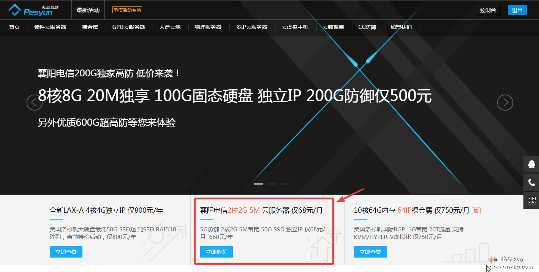Click the 控制台 button
539x272 pixels.
488,10
